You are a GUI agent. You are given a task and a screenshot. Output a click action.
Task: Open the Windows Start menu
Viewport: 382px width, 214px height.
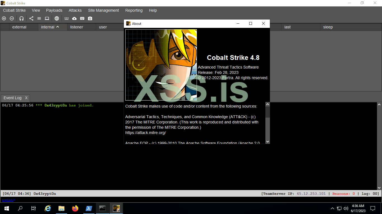[x=7, y=208]
